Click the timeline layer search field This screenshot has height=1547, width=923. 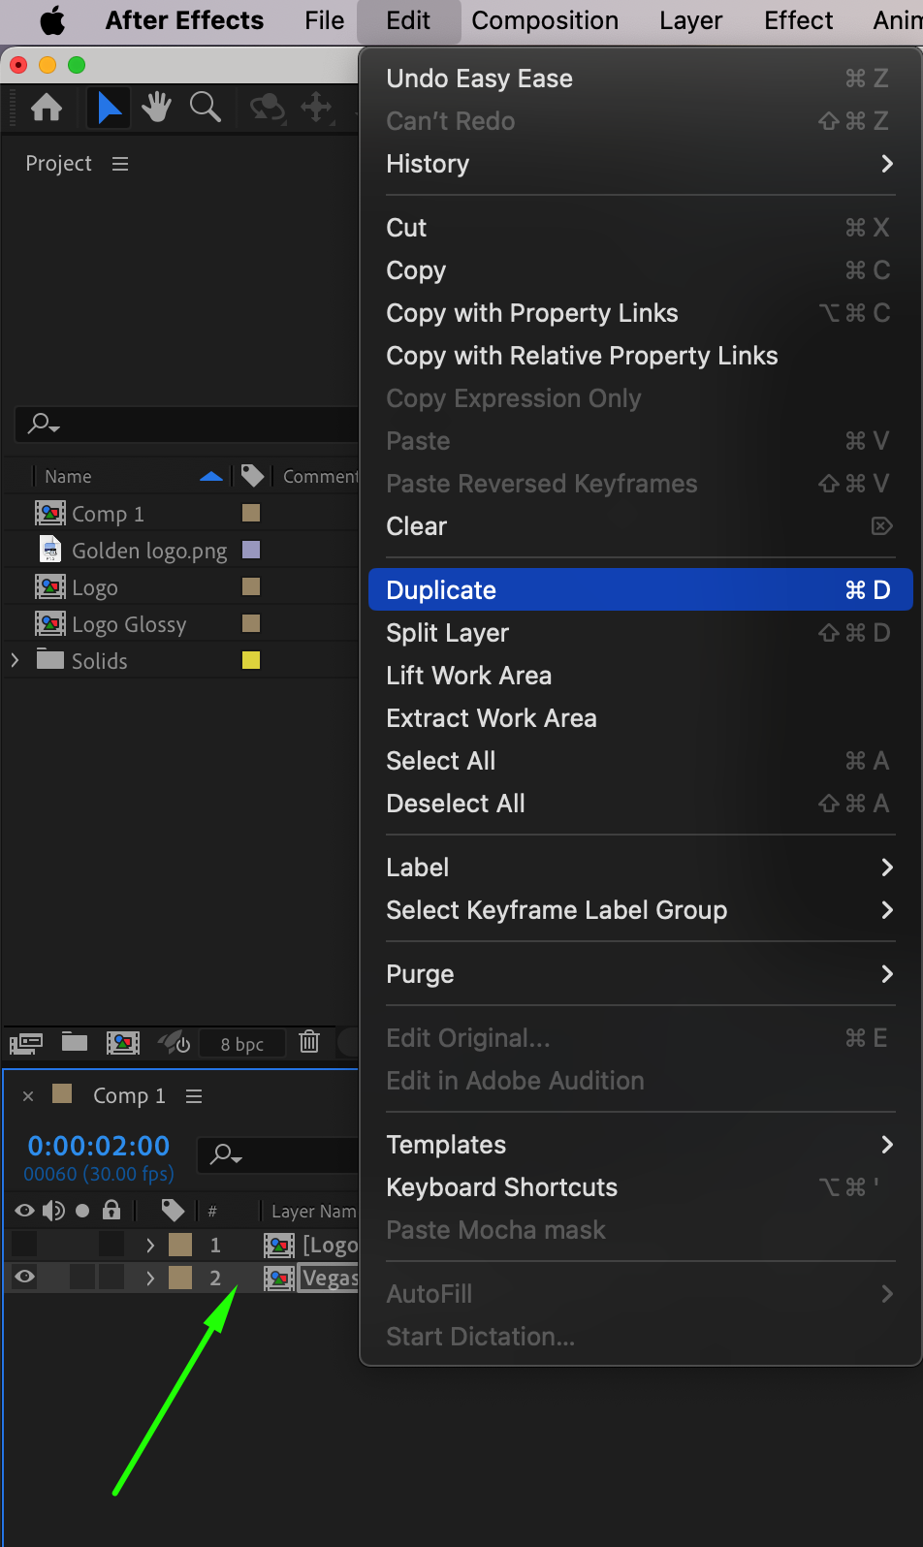[x=278, y=1154]
